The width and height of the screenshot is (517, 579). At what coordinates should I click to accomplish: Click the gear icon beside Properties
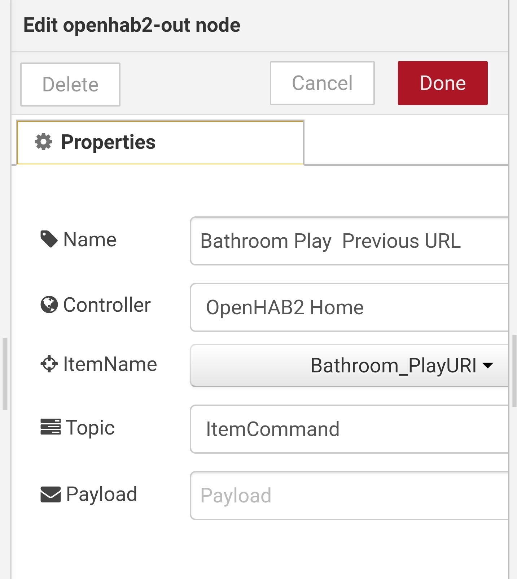[x=44, y=142]
